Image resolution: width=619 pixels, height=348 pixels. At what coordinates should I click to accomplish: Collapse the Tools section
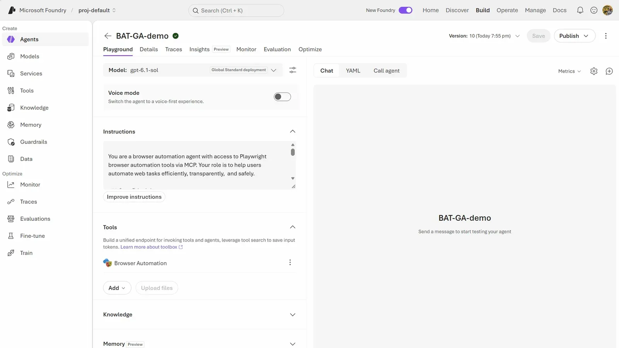(x=292, y=227)
